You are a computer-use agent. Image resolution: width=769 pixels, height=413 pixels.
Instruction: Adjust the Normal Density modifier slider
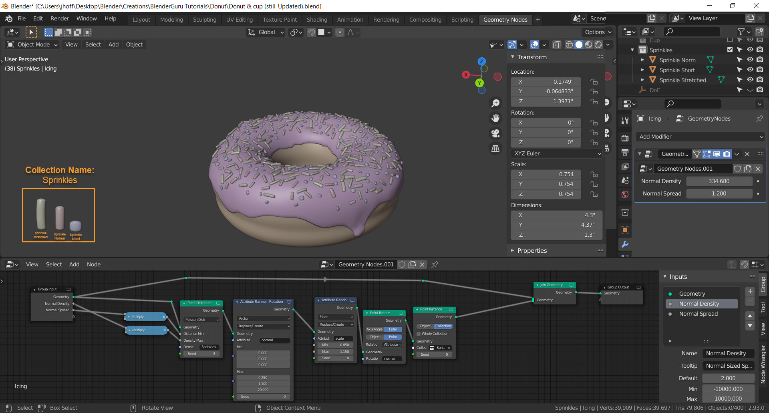click(x=719, y=181)
